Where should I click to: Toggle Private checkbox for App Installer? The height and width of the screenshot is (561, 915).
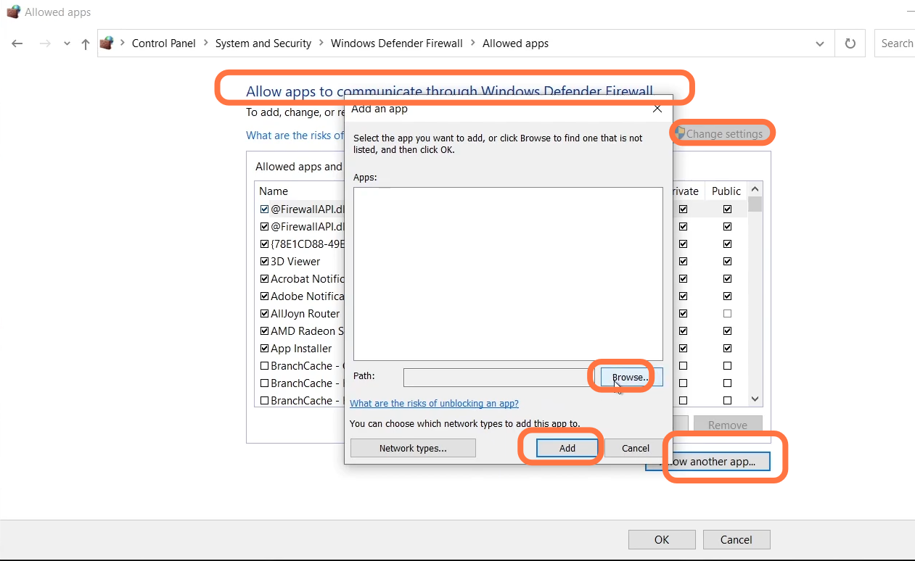[x=683, y=349]
